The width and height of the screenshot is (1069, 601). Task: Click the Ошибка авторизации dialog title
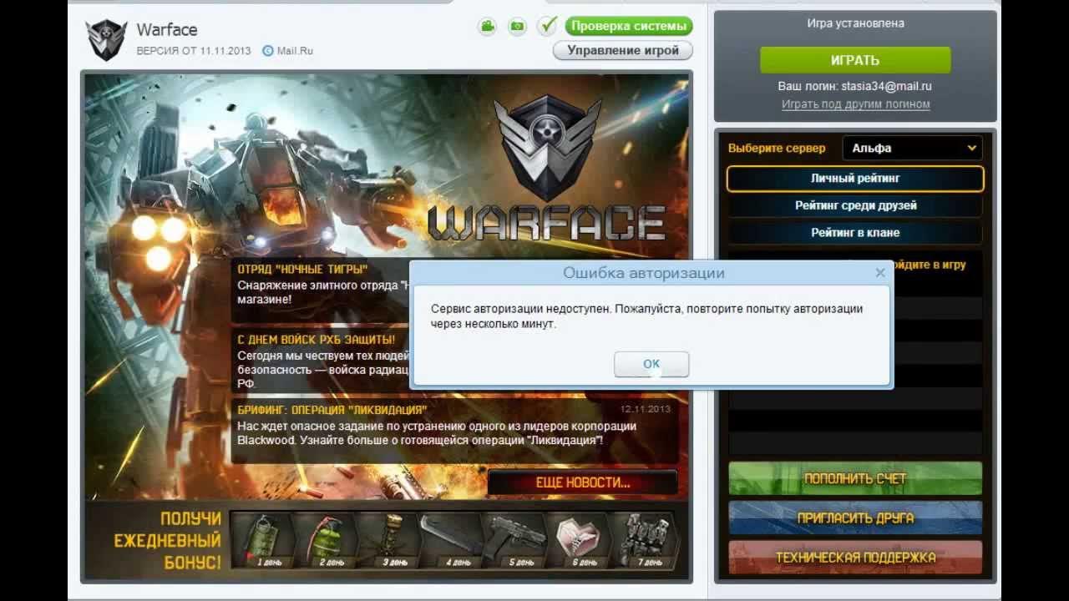644,273
